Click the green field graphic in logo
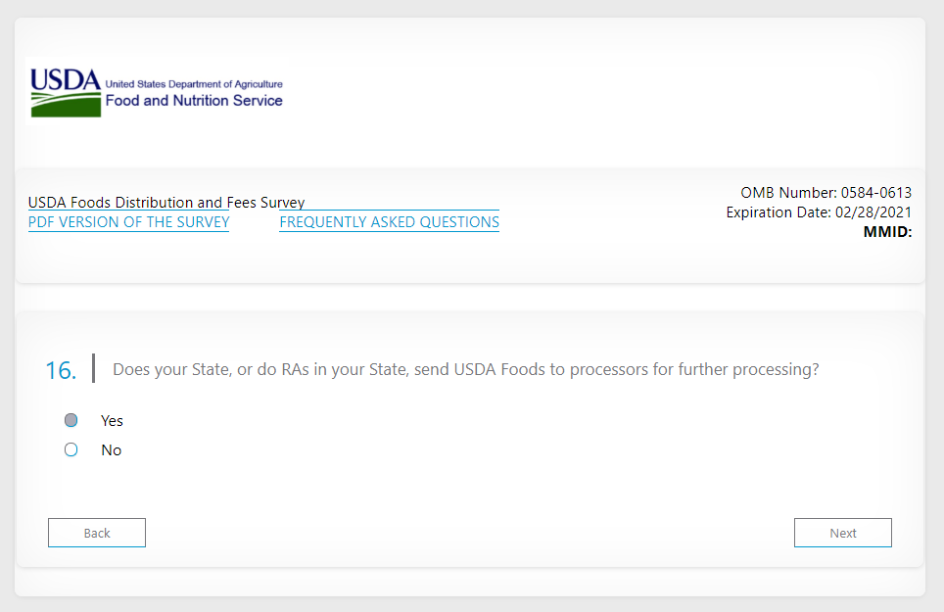This screenshot has height=612, width=944. (65, 106)
